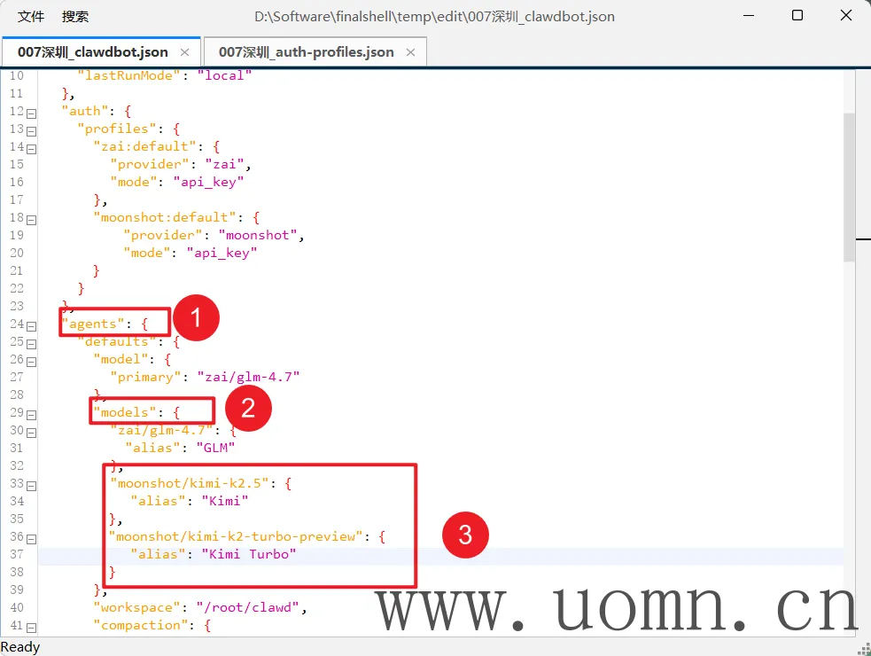Collapse the "auth" block at line 12
This screenshot has height=656, width=871.
tap(32, 113)
